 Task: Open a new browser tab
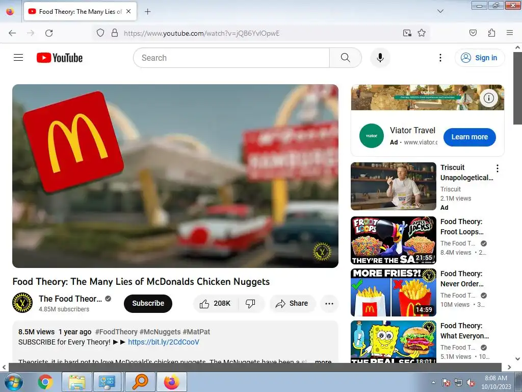coord(147,12)
